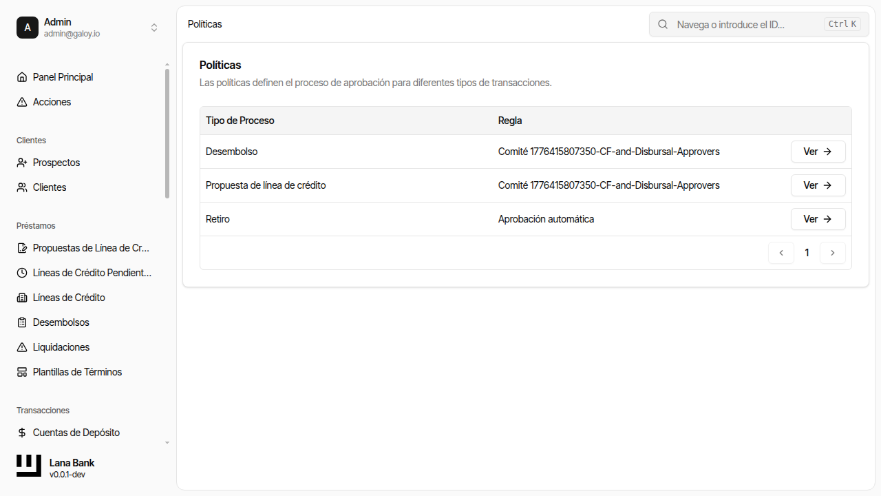
Task: Open Líneas de Crédito menu item
Action: tap(69, 298)
